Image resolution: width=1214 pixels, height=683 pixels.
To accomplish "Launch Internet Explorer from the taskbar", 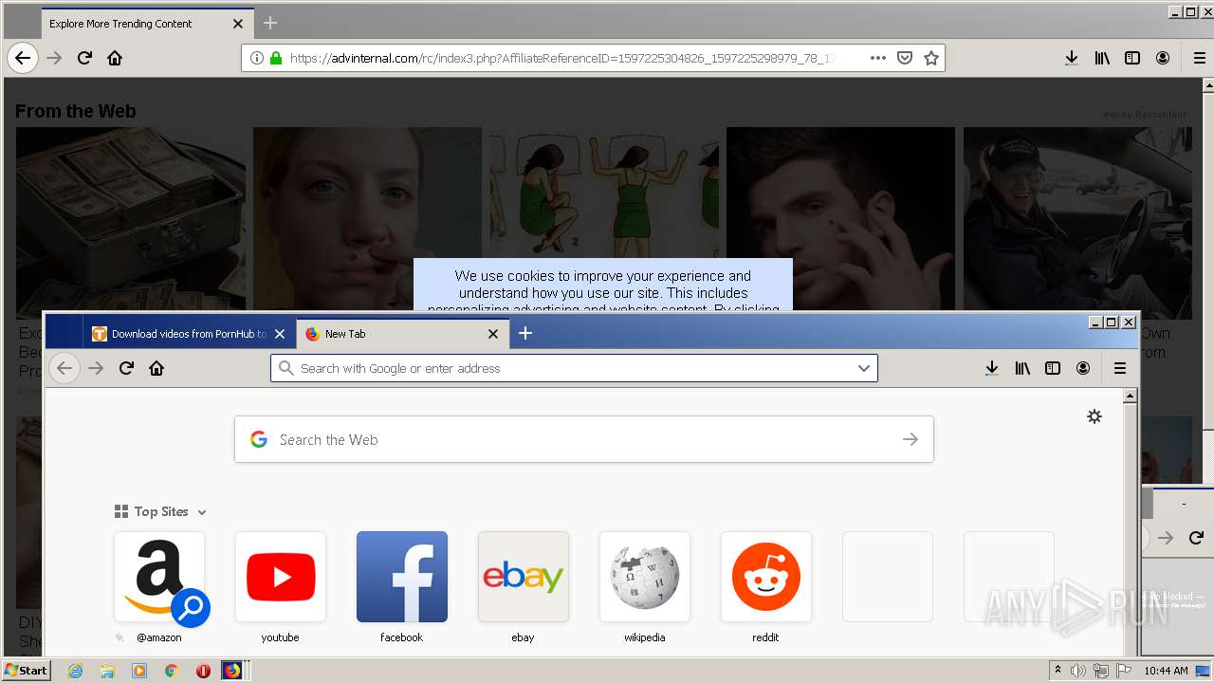I will click(x=76, y=671).
